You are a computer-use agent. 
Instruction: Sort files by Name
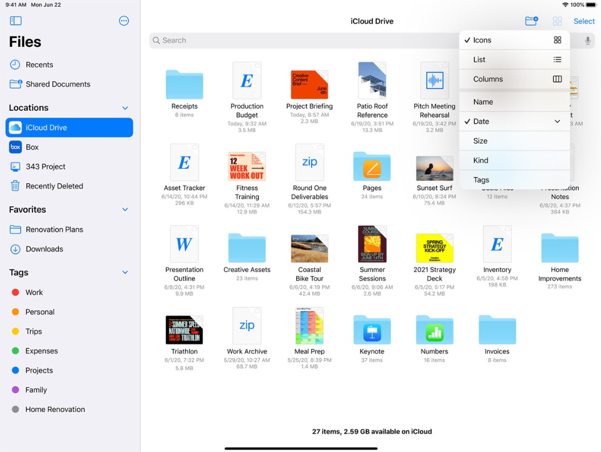tap(514, 102)
